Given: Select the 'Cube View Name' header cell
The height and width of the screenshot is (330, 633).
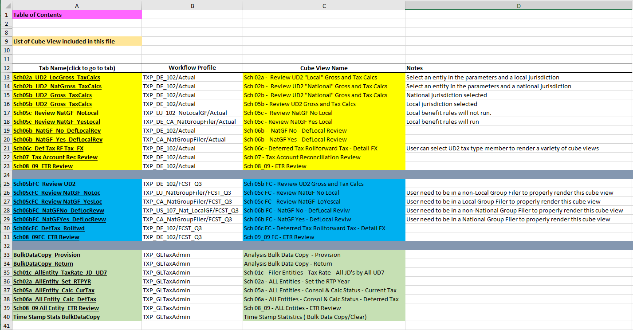Looking at the screenshot, I should [324, 68].
